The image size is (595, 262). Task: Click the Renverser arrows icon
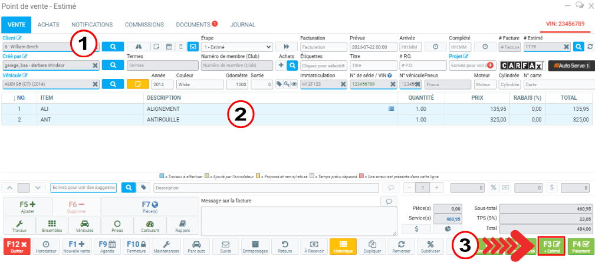[401, 246]
